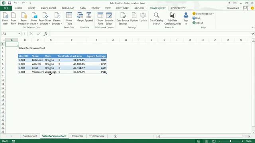This screenshot has width=255, height=143.
Task: Click the From Web icon
Action: pos(5,19)
